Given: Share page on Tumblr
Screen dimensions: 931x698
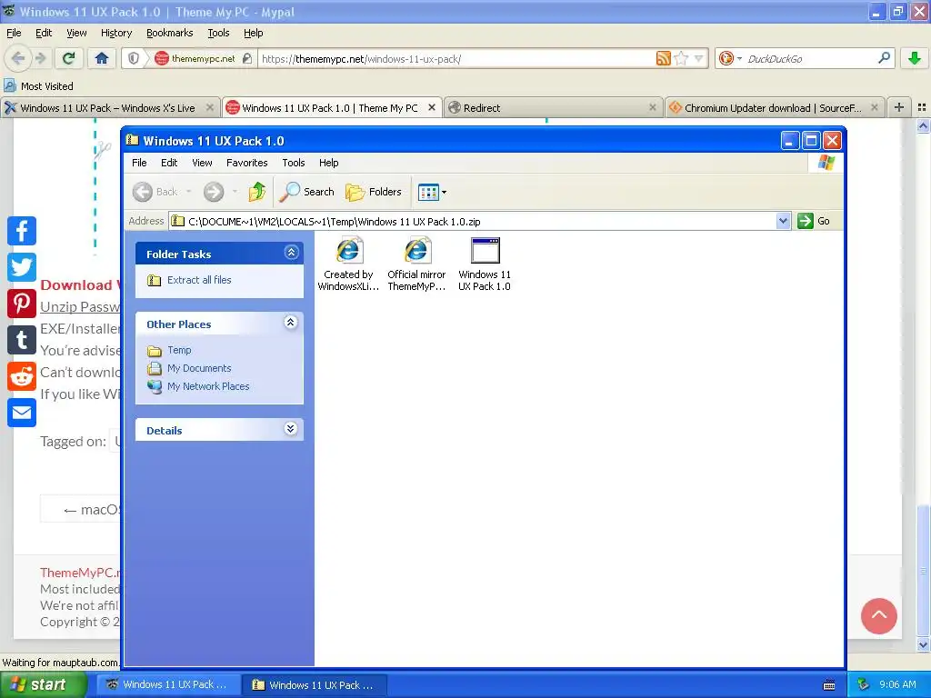Looking at the screenshot, I should (22, 340).
